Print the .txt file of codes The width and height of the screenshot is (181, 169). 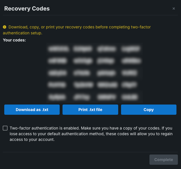90,110
